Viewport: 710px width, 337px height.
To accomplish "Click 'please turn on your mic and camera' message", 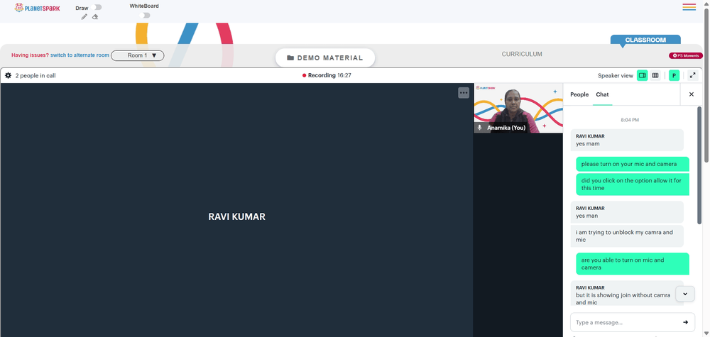I will click(x=633, y=164).
